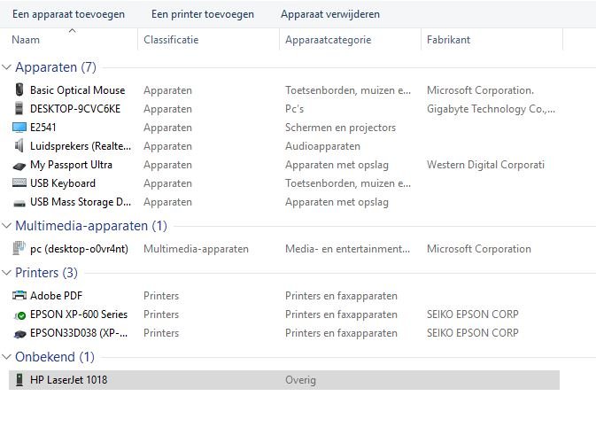Click Overig in the HP LaserJet row
The image size is (596, 427).
(x=300, y=380)
